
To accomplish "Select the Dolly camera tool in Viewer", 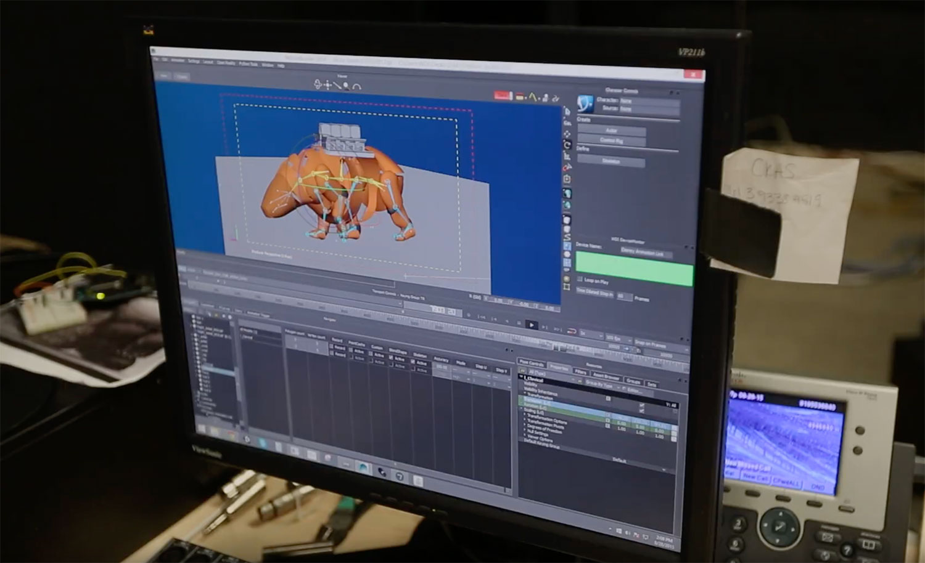I will (337, 86).
